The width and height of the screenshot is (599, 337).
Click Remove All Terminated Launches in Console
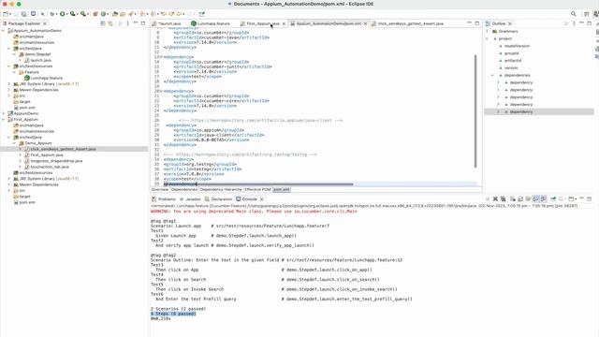tap(504, 198)
